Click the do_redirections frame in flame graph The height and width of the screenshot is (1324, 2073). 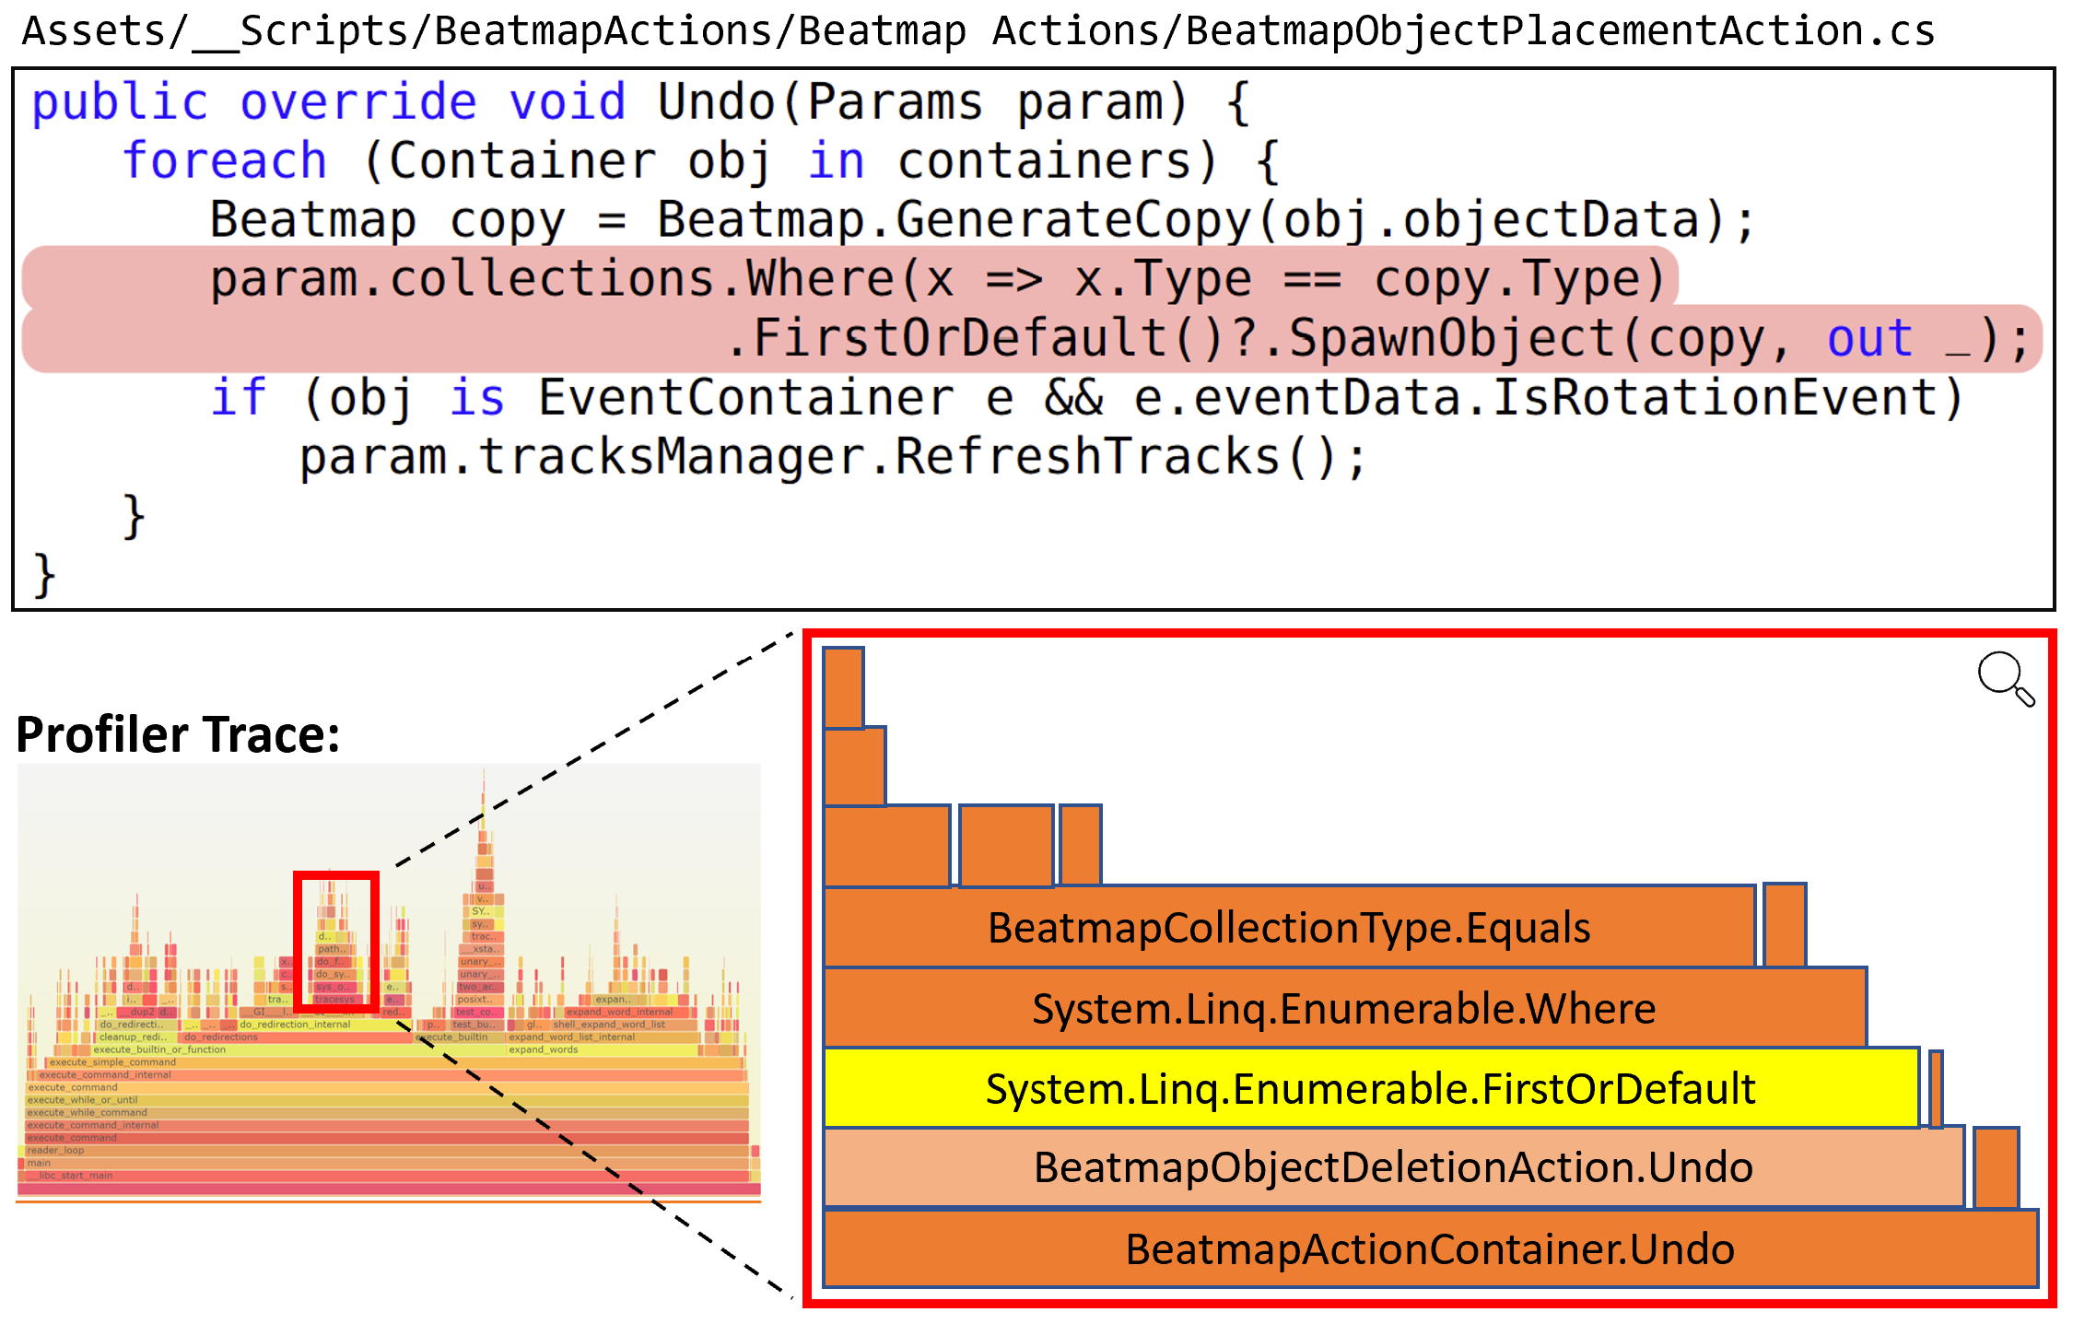click(x=221, y=1037)
